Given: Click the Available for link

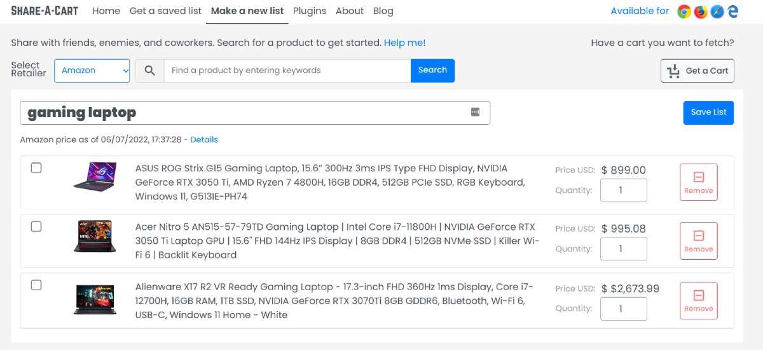Looking at the screenshot, I should pos(640,11).
